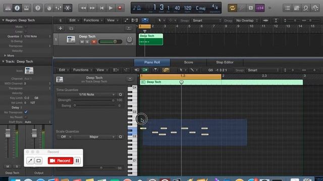Collapse the Track: Deep Tech inspector triangle
The height and width of the screenshot is (181, 323).
3,61
